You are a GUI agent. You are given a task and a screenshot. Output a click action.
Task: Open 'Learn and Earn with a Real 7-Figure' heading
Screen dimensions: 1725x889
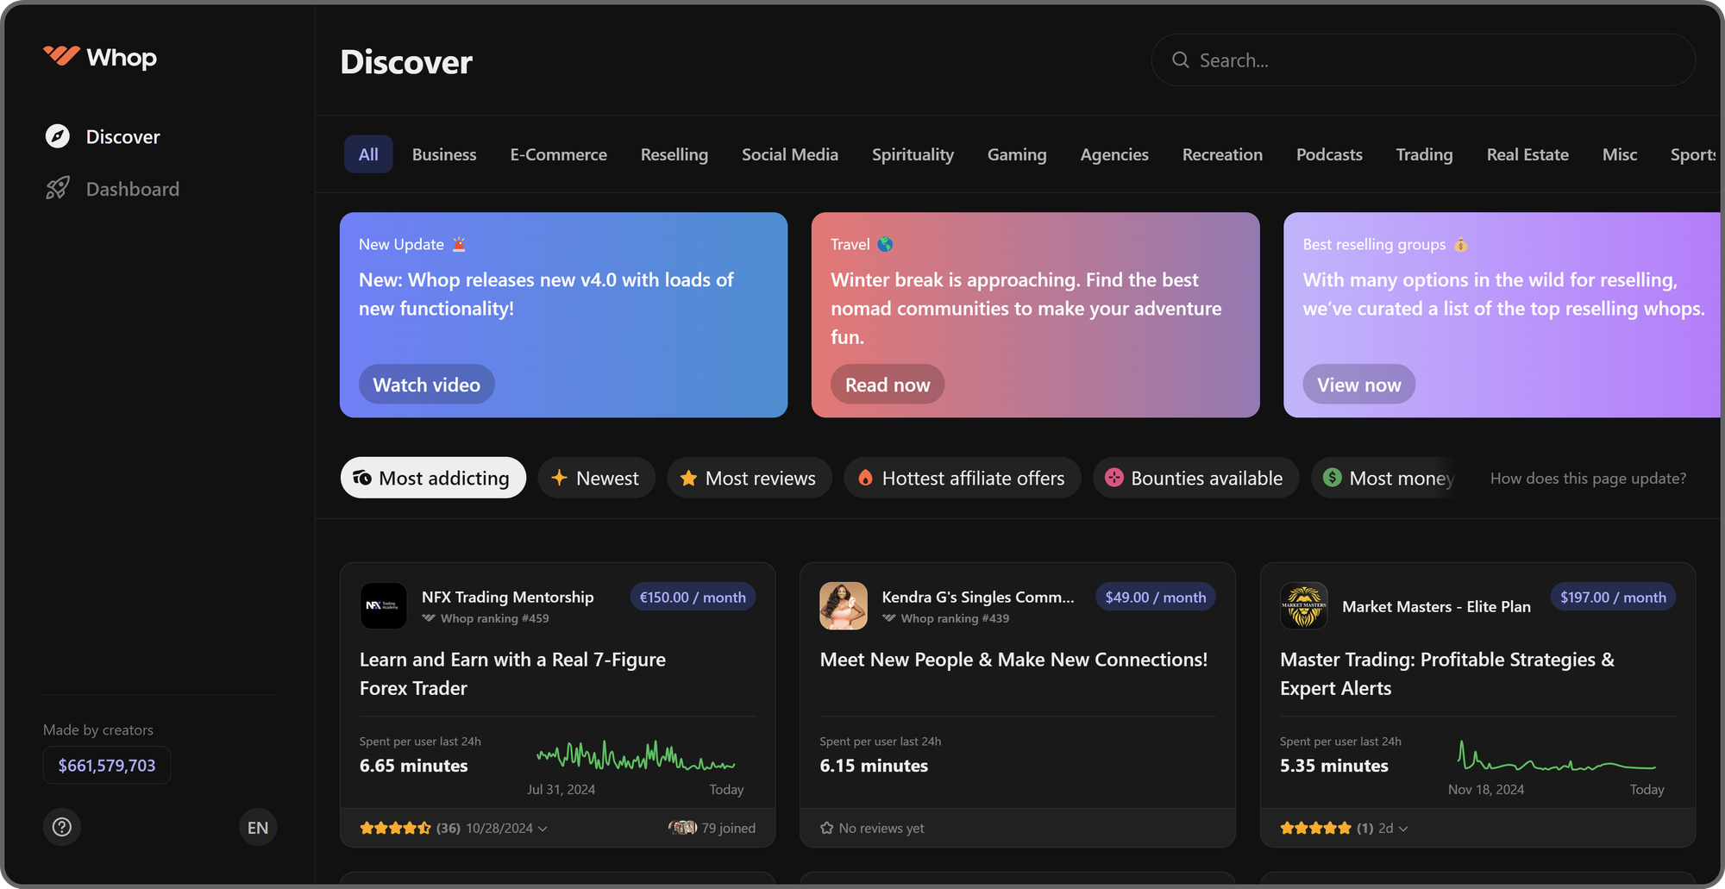(x=512, y=673)
